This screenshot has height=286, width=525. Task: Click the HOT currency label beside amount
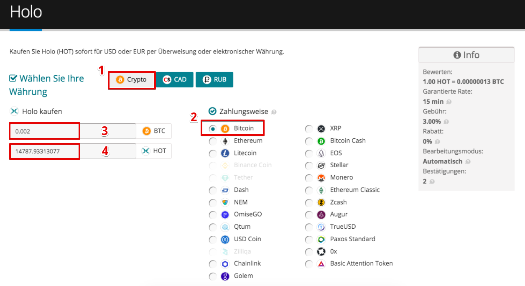[154, 151]
